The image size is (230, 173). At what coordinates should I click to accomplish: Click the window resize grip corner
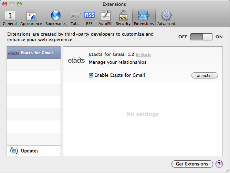pyautogui.click(x=228, y=171)
